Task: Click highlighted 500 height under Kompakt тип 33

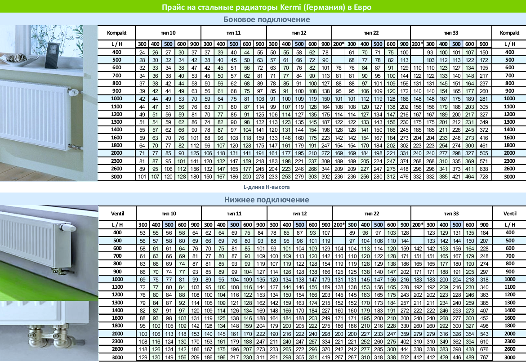Action: click(x=456, y=44)
